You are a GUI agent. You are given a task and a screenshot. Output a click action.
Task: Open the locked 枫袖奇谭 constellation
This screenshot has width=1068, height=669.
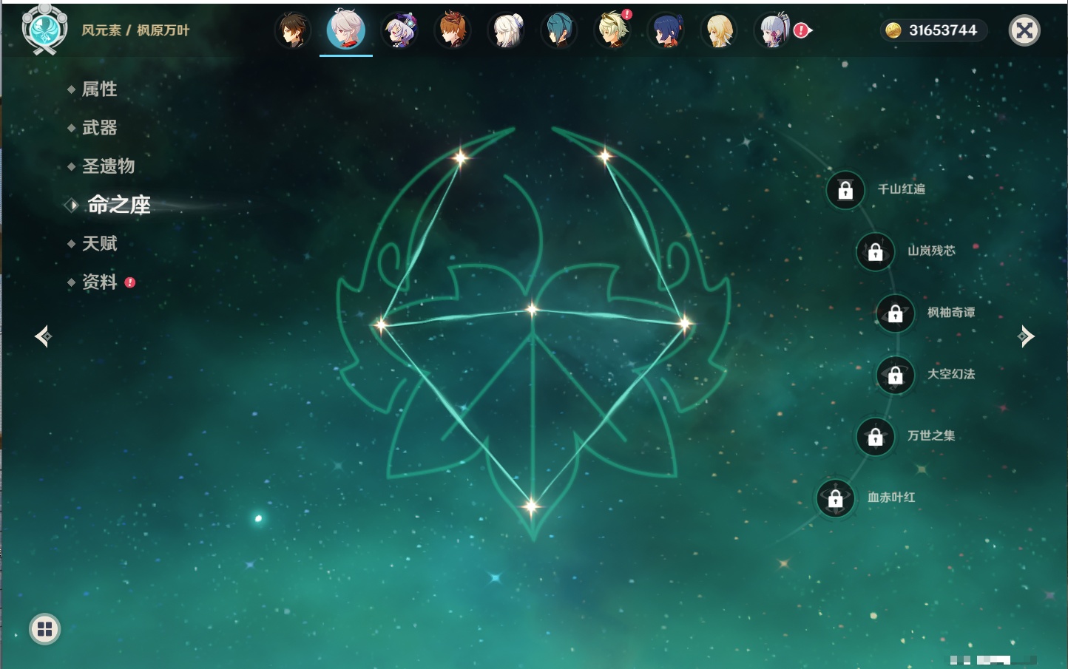point(896,313)
